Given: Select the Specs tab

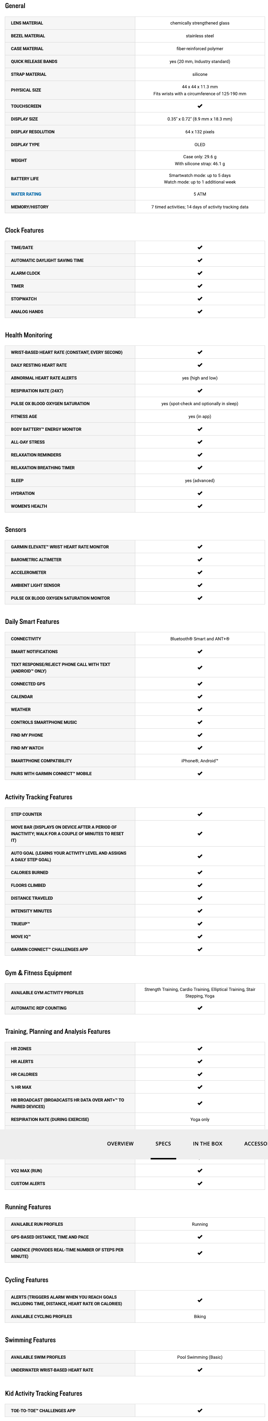Looking at the screenshot, I should pos(163,1144).
